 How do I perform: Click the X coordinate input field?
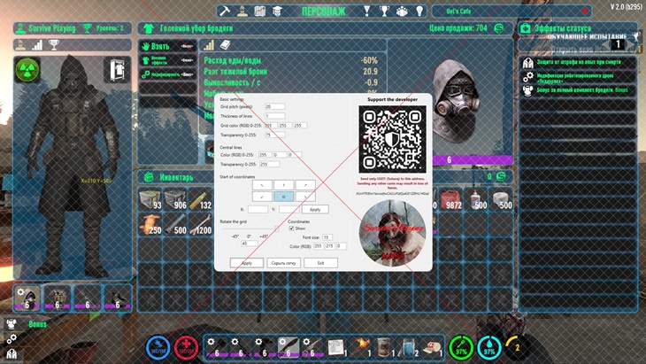pos(258,209)
